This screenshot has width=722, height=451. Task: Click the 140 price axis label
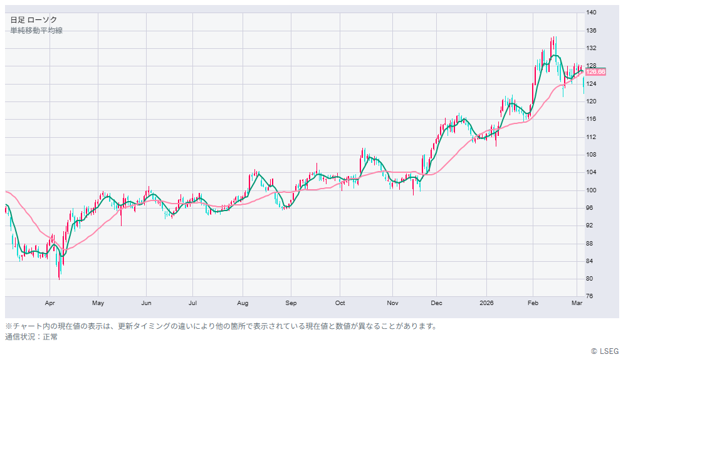tap(591, 13)
